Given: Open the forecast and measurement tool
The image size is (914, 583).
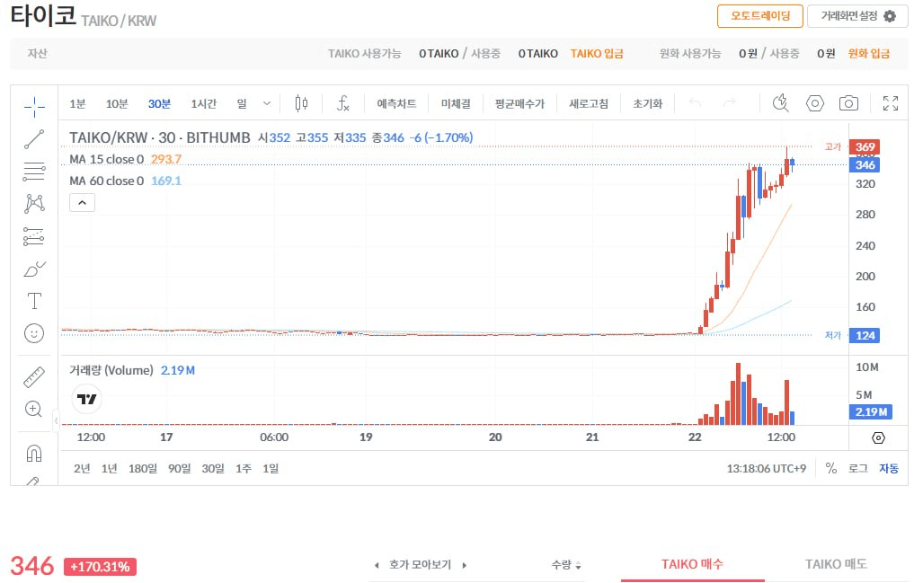Looking at the screenshot, I should [x=34, y=236].
